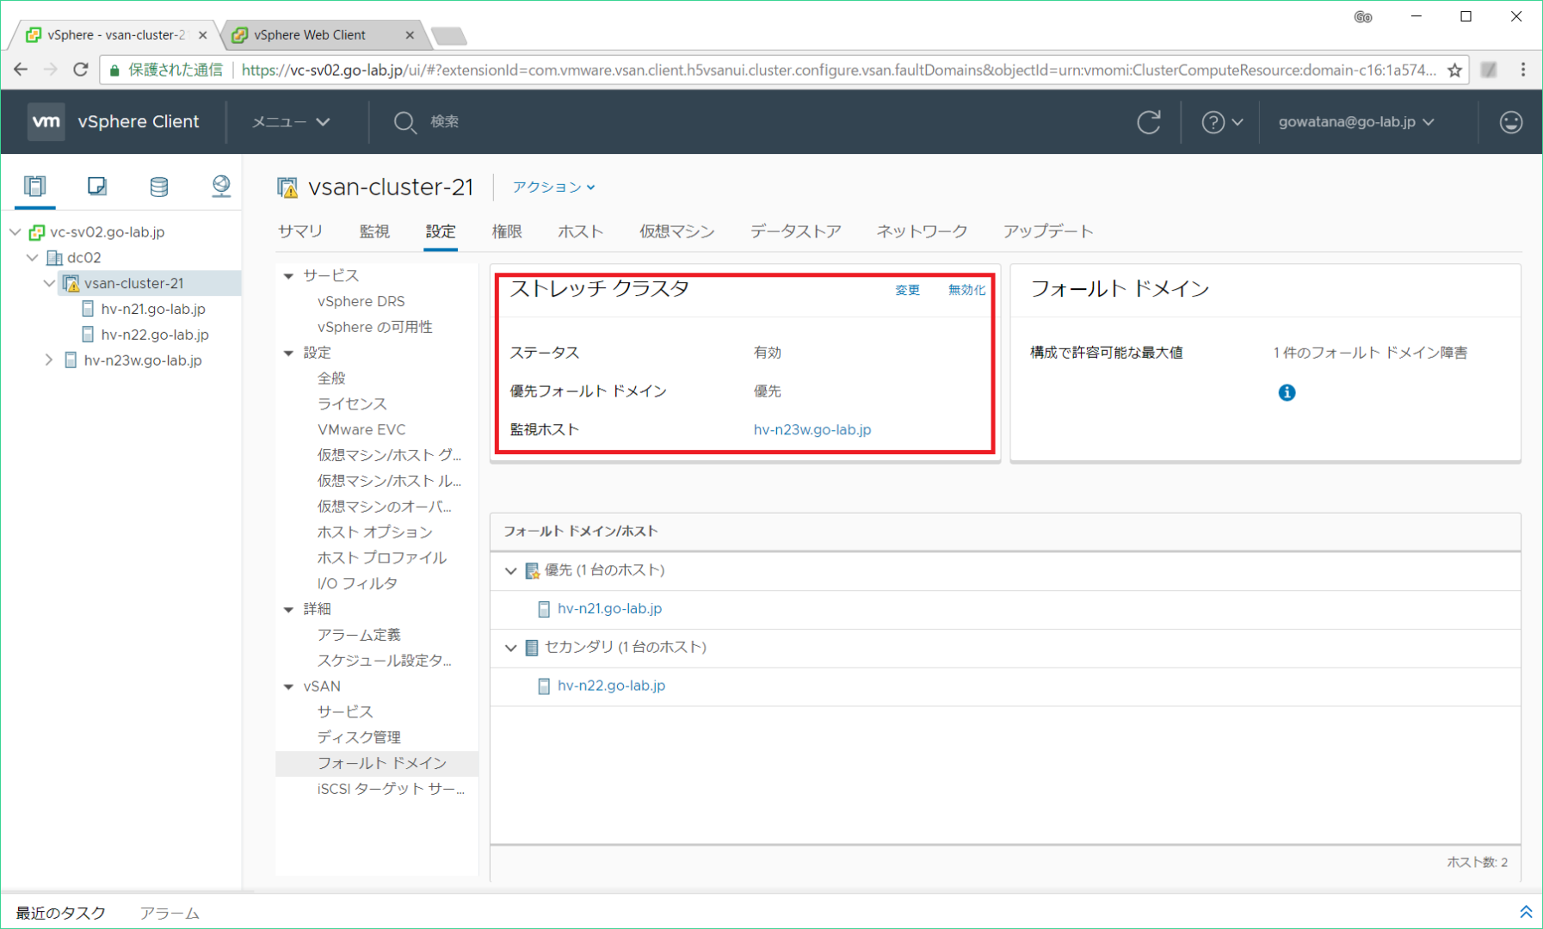Click the vsan-cluster-21 header cluster icon
The width and height of the screenshot is (1543, 929).
[287, 187]
